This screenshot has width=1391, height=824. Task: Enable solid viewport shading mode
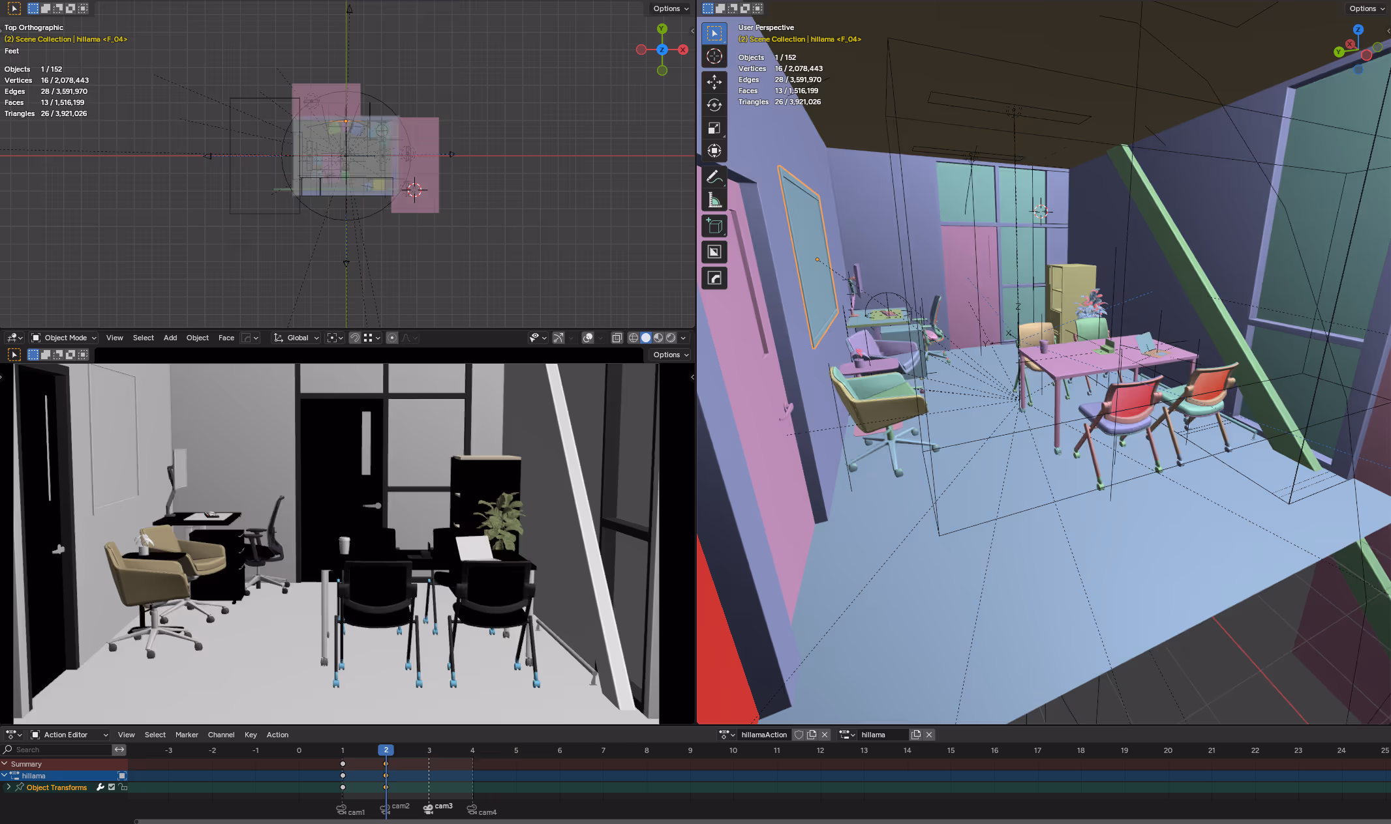[646, 338]
